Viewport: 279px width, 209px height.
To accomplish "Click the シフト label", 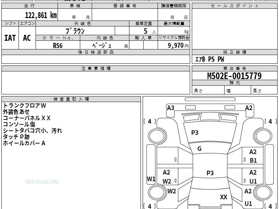I will pos(10,23).
